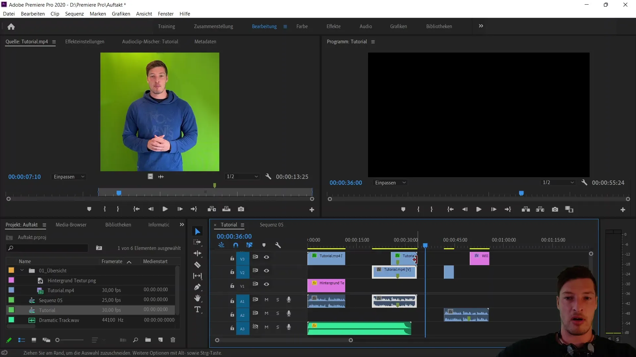Toggle Linked Selection in timeline
The height and width of the screenshot is (357, 636).
point(249,245)
